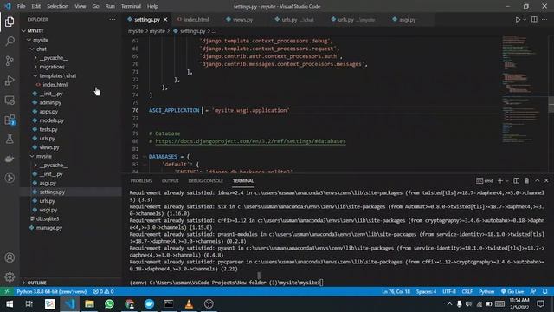Change the Python language mode
The height and width of the screenshot is (312, 554).
(x=486, y=291)
